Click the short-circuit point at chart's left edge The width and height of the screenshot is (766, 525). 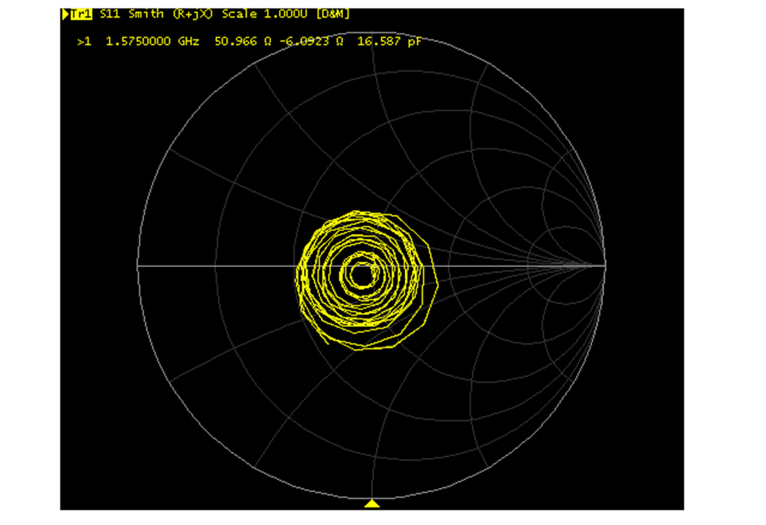pos(138,266)
